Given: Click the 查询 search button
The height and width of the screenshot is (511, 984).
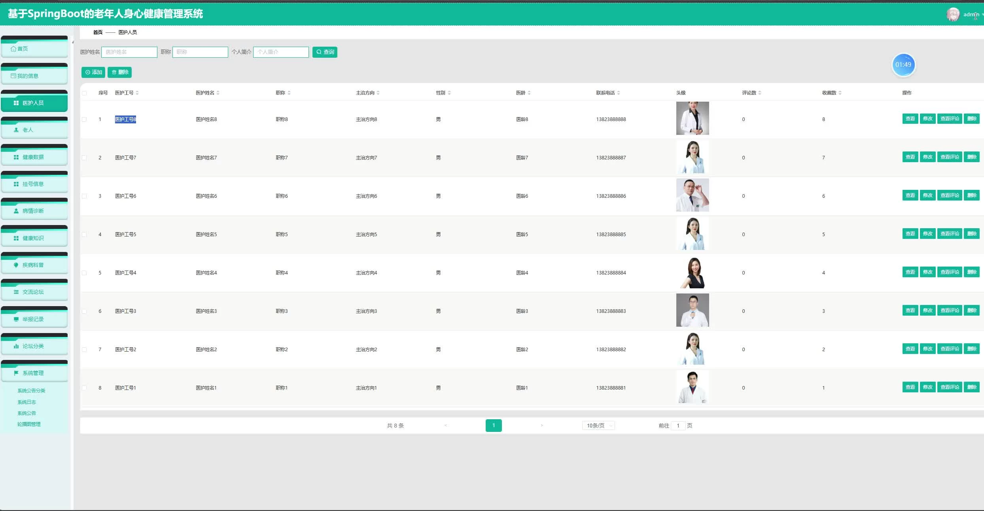Looking at the screenshot, I should (325, 52).
